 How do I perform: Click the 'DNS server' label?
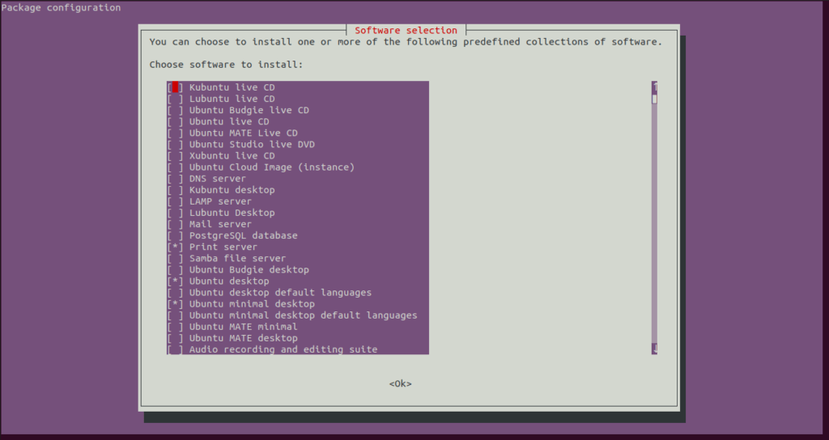click(217, 179)
